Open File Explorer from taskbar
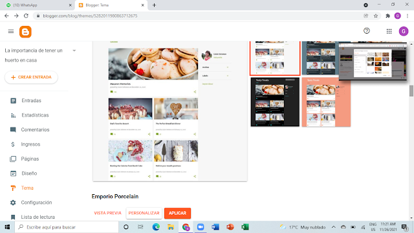This screenshot has height=233, width=414. pyautogui.click(x=171, y=227)
